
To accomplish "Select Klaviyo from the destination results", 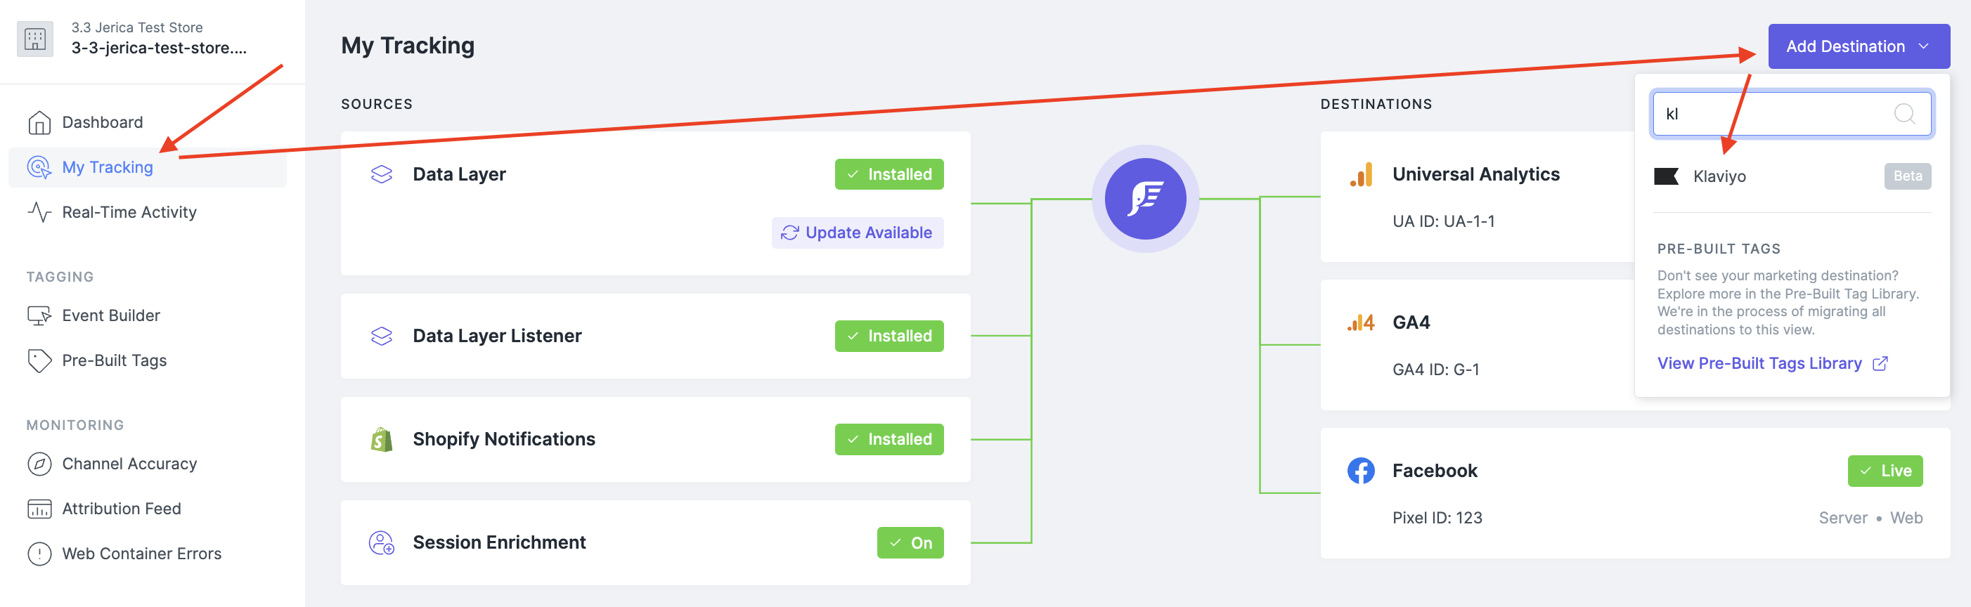I will (1721, 176).
